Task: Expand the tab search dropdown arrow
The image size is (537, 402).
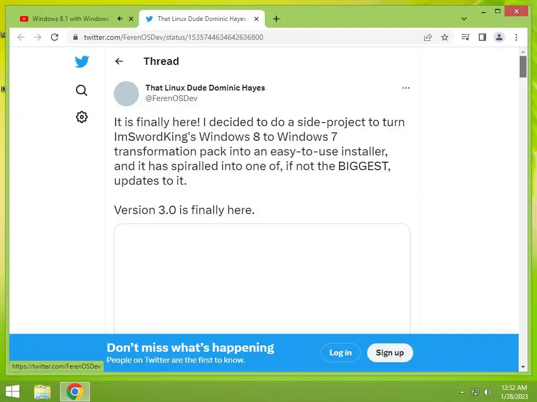Action: click(464, 19)
